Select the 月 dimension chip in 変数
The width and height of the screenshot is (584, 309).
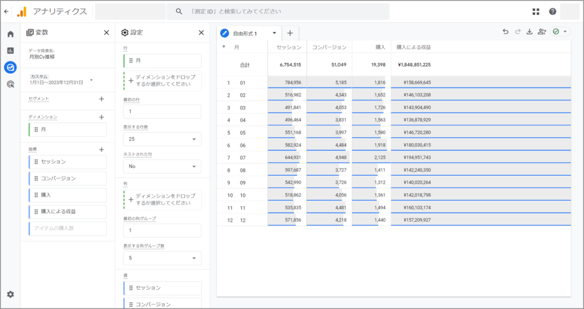(x=67, y=130)
